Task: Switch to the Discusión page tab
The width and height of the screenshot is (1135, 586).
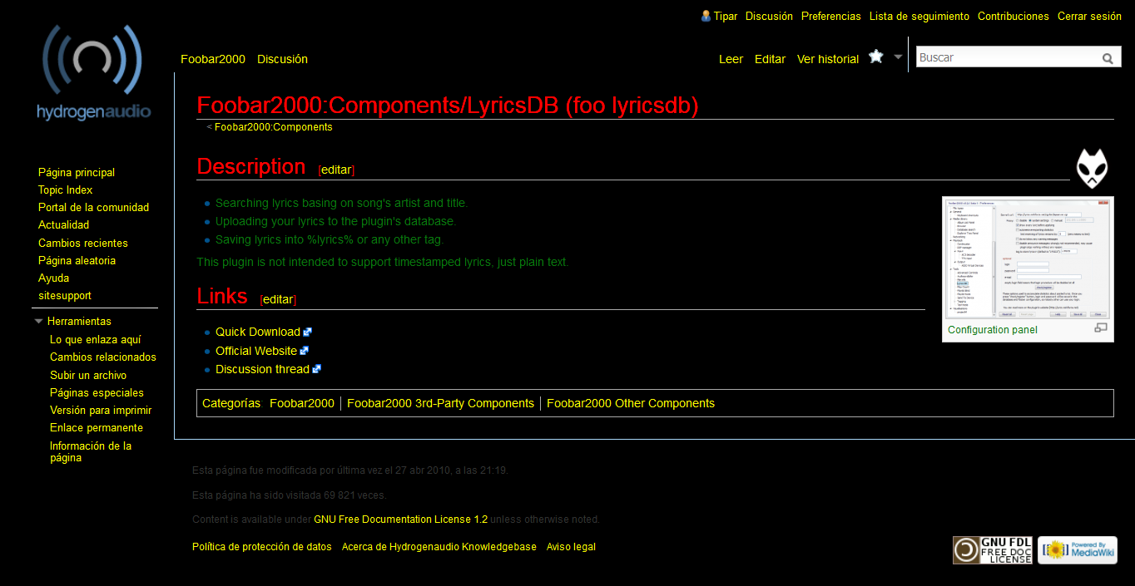Action: pyautogui.click(x=282, y=59)
